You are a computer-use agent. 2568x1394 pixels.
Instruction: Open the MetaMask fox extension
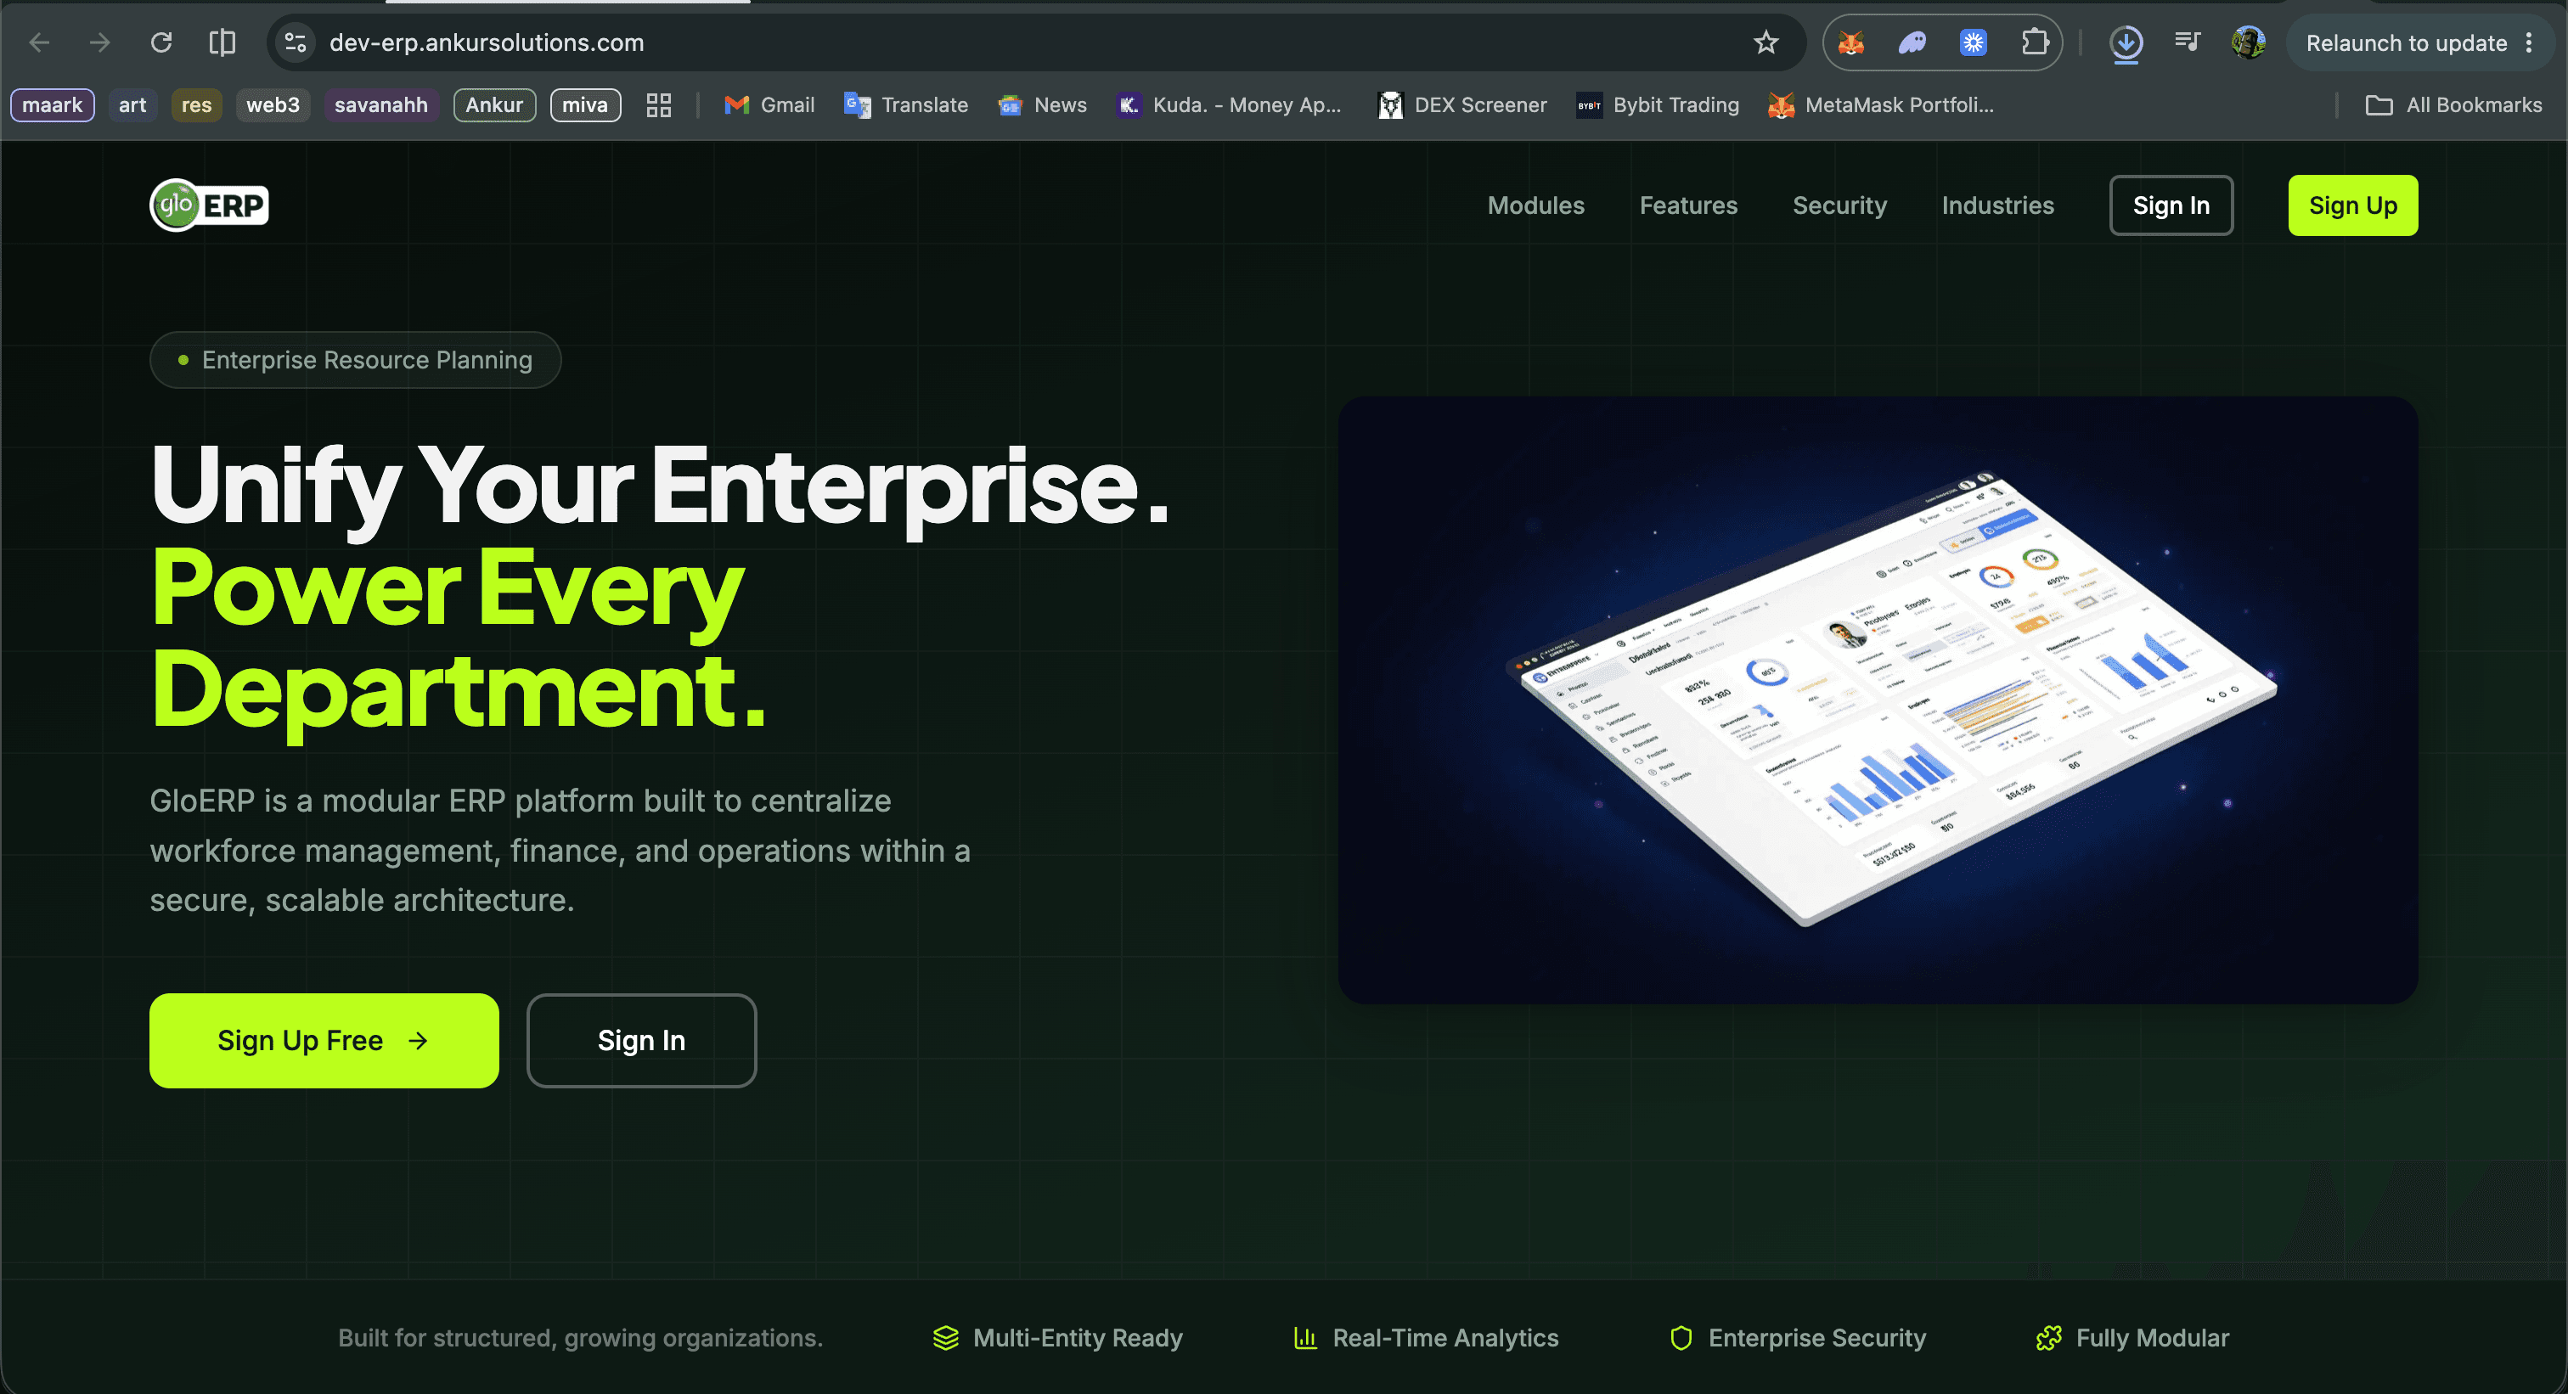coord(1851,42)
